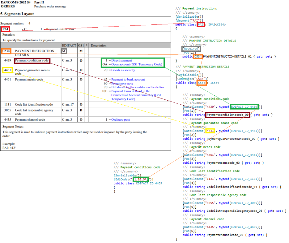289x243 pixels.
Task: Click the 4439 element number in the table
Action: point(7,60)
